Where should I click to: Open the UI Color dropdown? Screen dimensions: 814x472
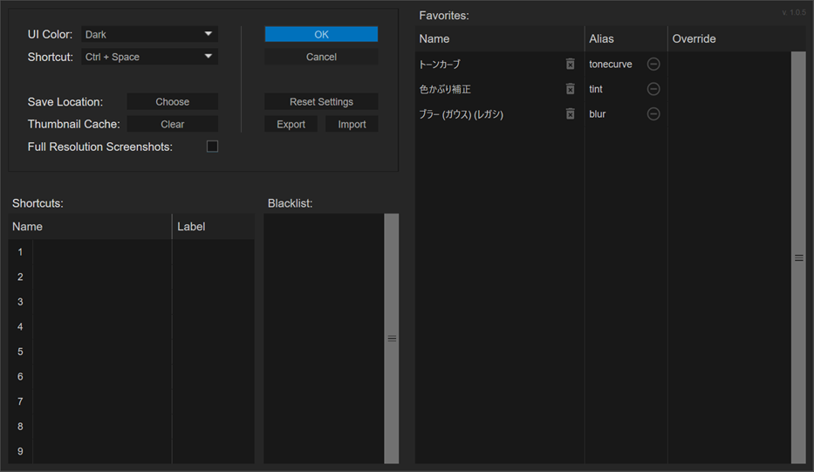click(x=149, y=35)
